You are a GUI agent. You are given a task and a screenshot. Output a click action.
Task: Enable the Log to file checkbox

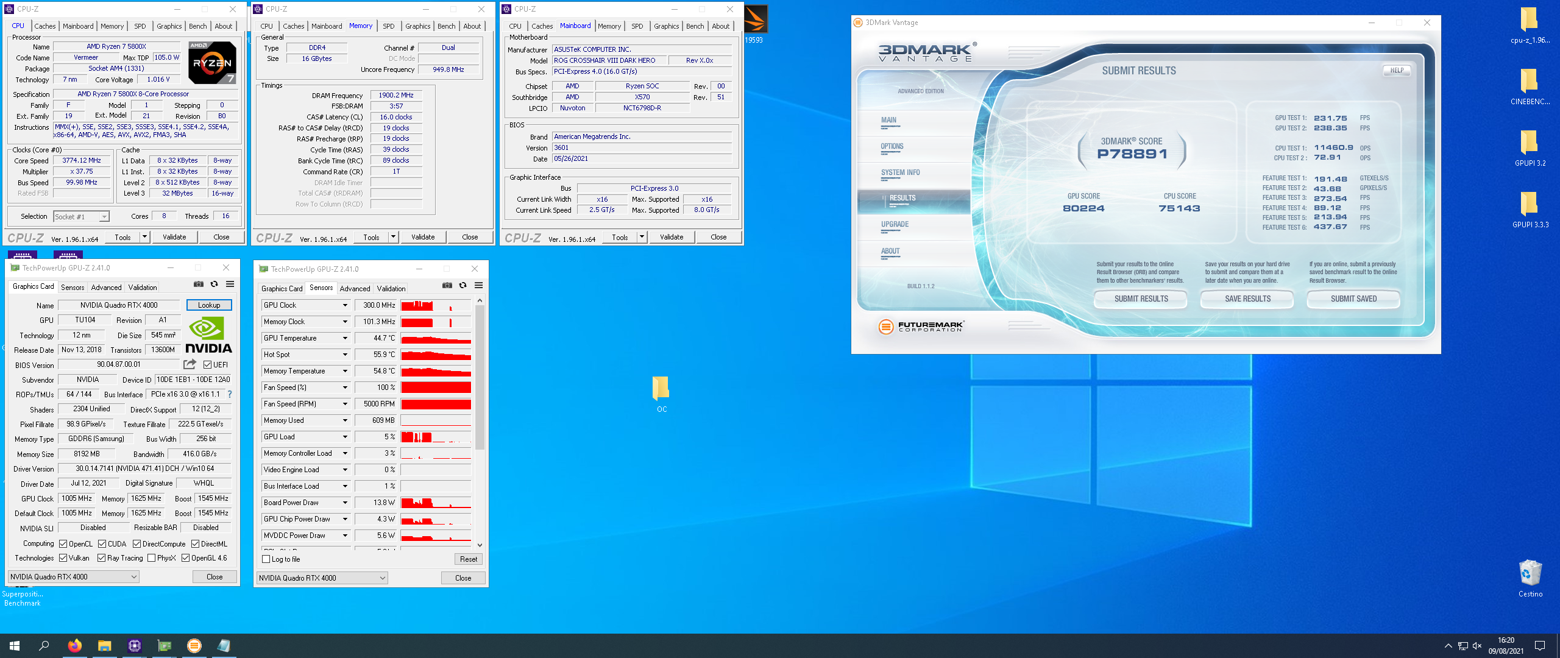pyautogui.click(x=266, y=559)
